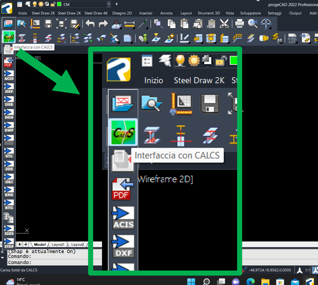Click the STEP import icon
Screen dimensions: 318x285
[x=9, y=243]
